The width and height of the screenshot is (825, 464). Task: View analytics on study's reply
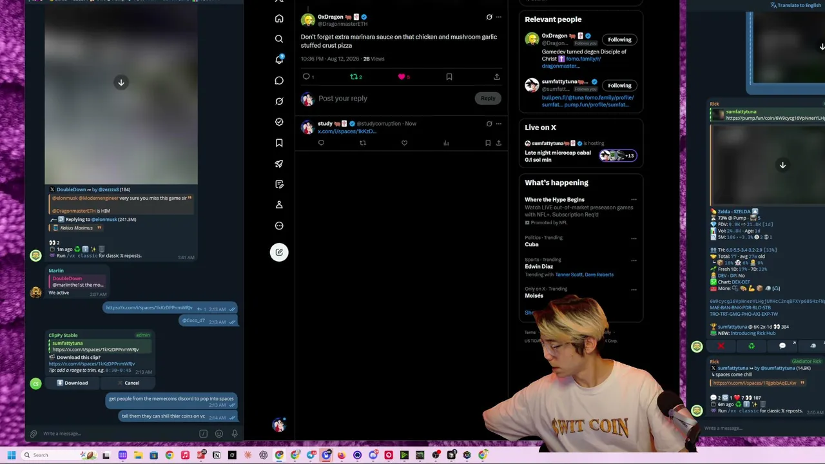coord(446,143)
